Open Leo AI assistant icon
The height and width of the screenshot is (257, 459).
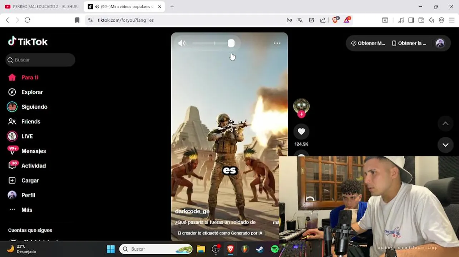coord(431,20)
